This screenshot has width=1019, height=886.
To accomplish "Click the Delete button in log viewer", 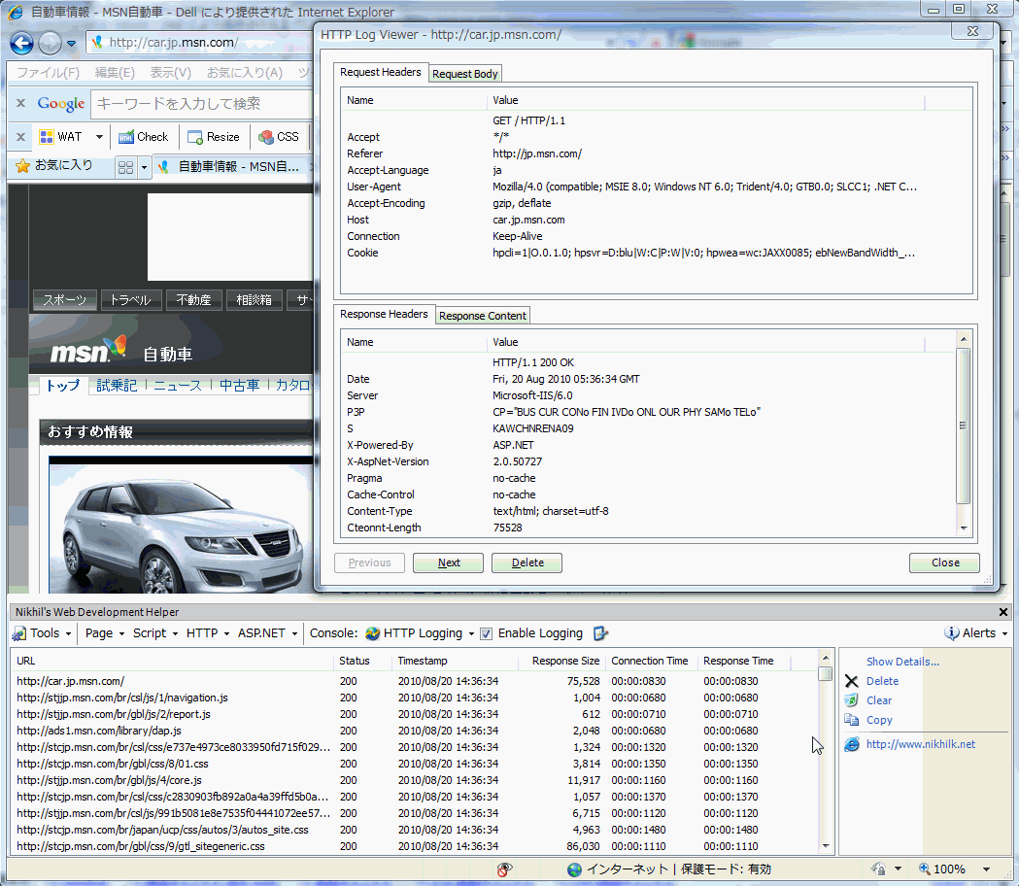I will 527,562.
